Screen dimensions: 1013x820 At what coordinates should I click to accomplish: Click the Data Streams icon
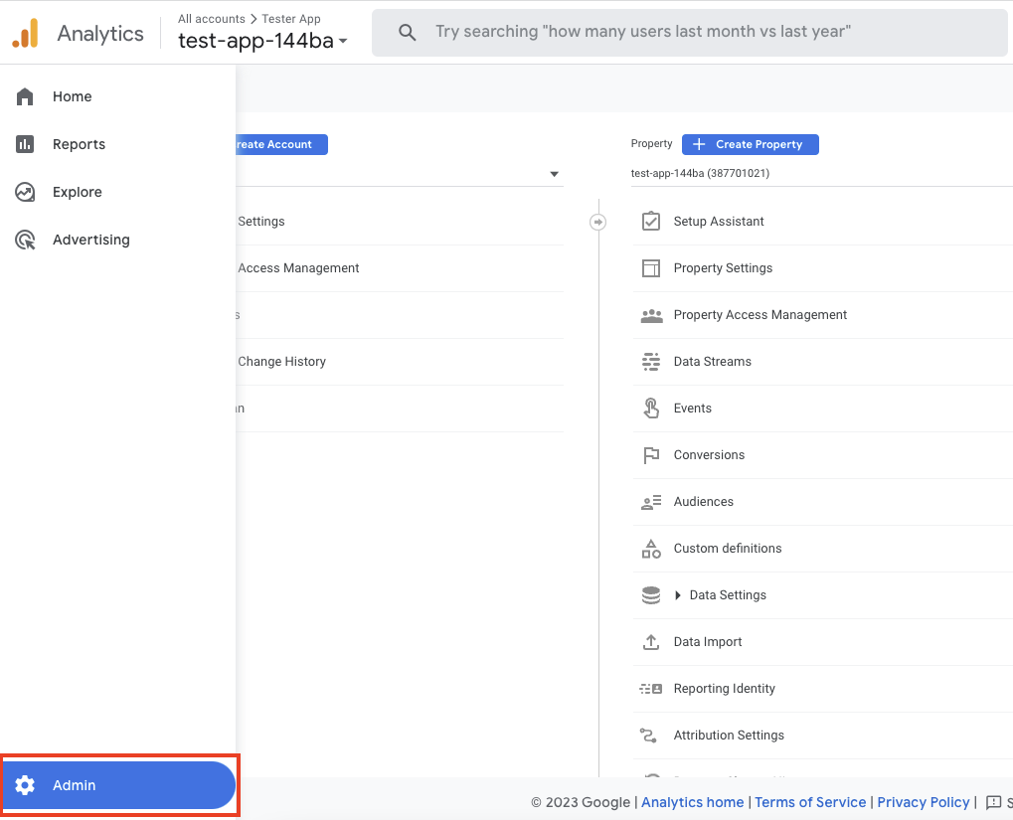tap(650, 361)
